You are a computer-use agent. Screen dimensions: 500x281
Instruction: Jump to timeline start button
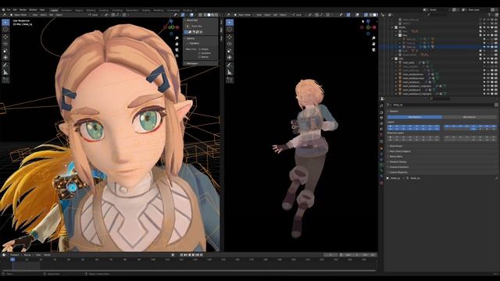(x=181, y=255)
